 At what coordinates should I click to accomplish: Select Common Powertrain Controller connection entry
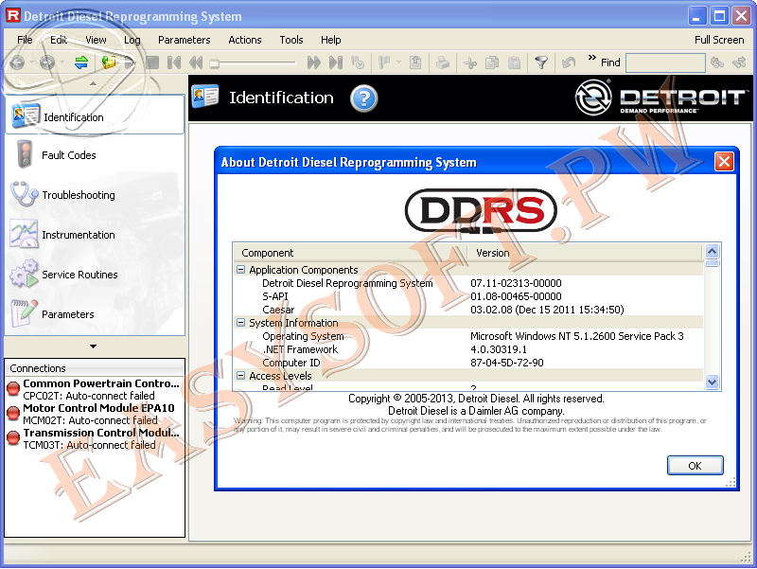tap(95, 389)
